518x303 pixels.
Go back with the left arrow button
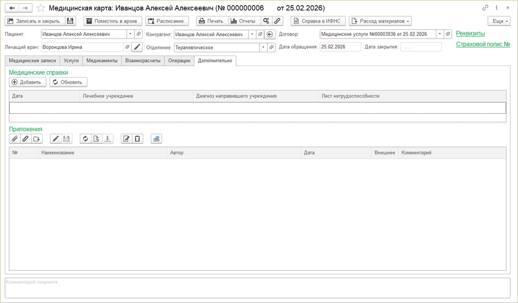pyautogui.click(x=12, y=8)
